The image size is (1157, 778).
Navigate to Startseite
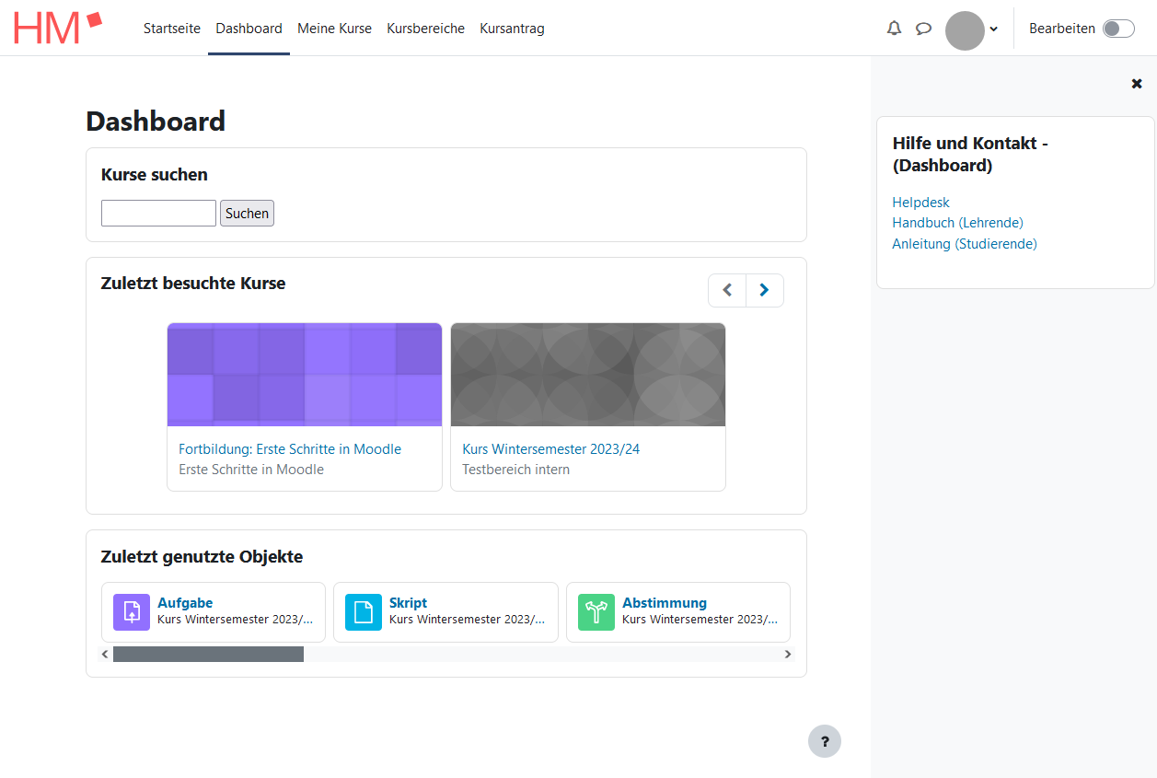point(172,29)
